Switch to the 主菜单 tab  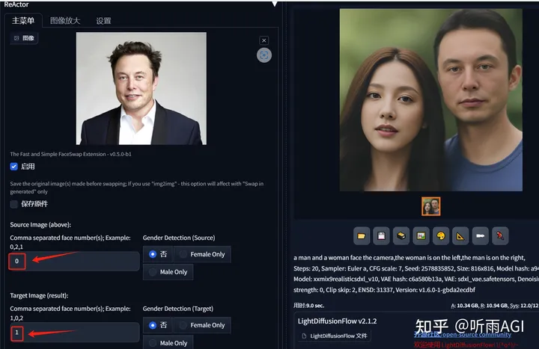23,21
